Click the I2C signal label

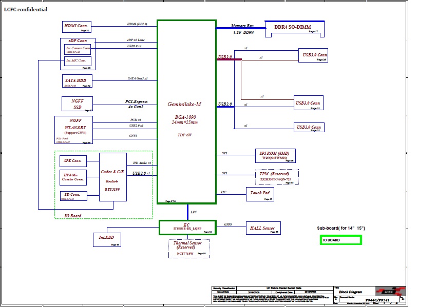(223, 192)
